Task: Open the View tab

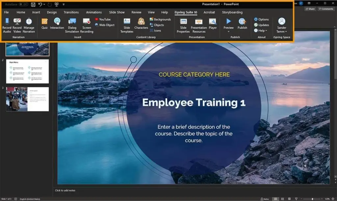Action: (151, 12)
